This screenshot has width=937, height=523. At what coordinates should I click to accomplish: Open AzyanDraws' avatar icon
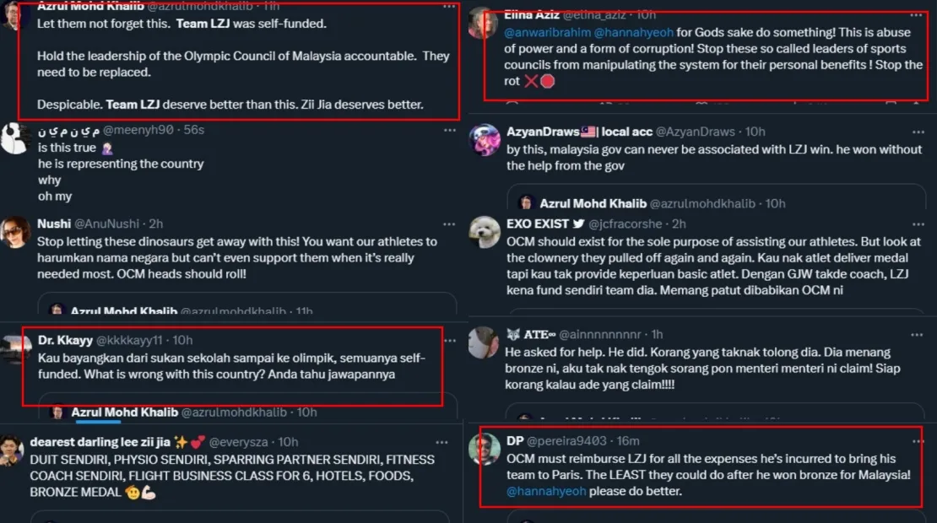coord(485,140)
